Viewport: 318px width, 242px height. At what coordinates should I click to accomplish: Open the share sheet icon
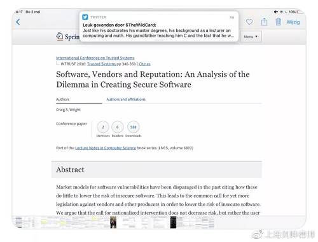tap(264, 22)
